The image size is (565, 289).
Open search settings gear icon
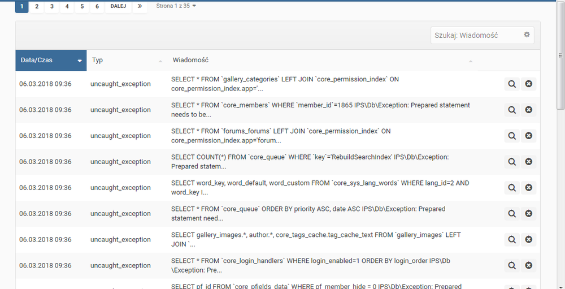coord(527,34)
